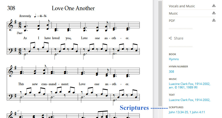Download the Vocals and Music file icon
The image size is (222, 118).
[x=214, y=6]
